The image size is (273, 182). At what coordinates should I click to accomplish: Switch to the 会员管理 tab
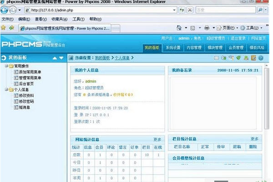click(x=236, y=47)
